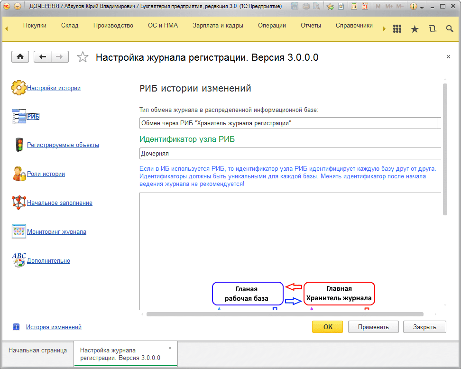
Task: Open the sections grid menu icon
Action: (x=397, y=29)
